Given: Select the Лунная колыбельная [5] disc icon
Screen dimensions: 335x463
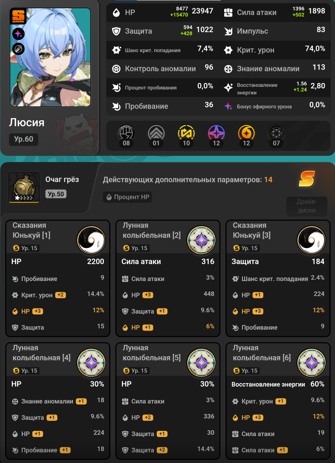Looking at the screenshot, I should [x=202, y=363].
